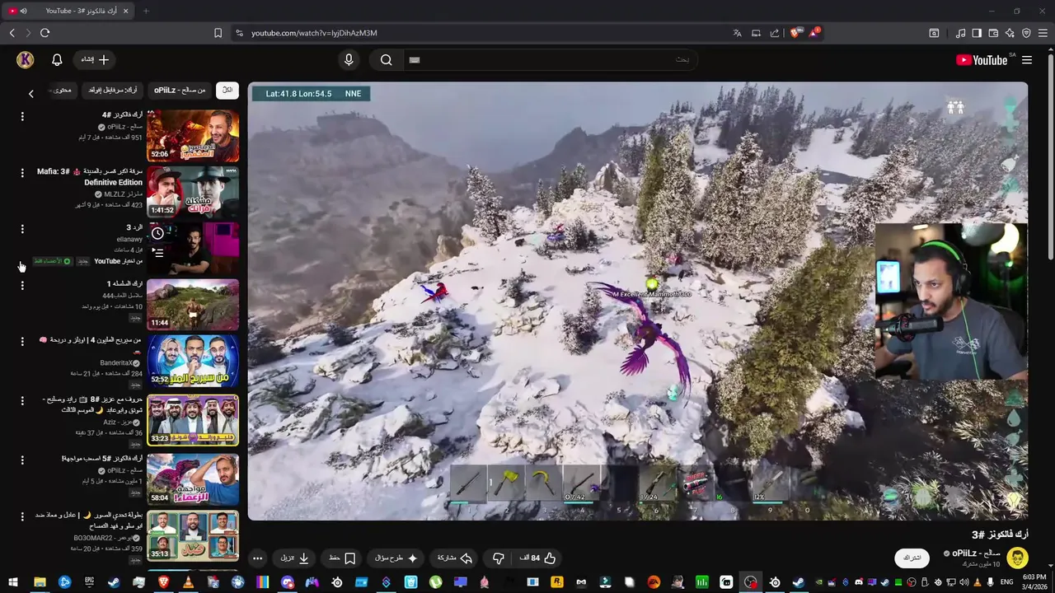The width and height of the screenshot is (1055, 593).
Task: Open the 58:04 Ark Falcons #5 thumbnail
Action: pyautogui.click(x=193, y=479)
